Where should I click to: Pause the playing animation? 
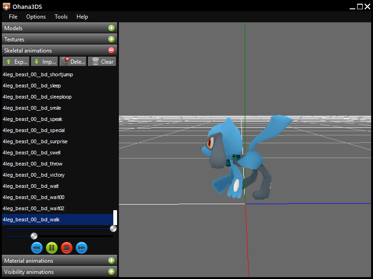click(52, 248)
